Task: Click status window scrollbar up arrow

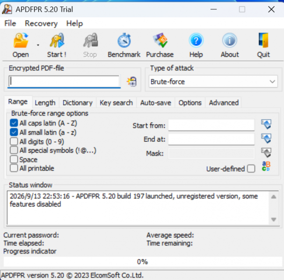Action: click(274, 197)
